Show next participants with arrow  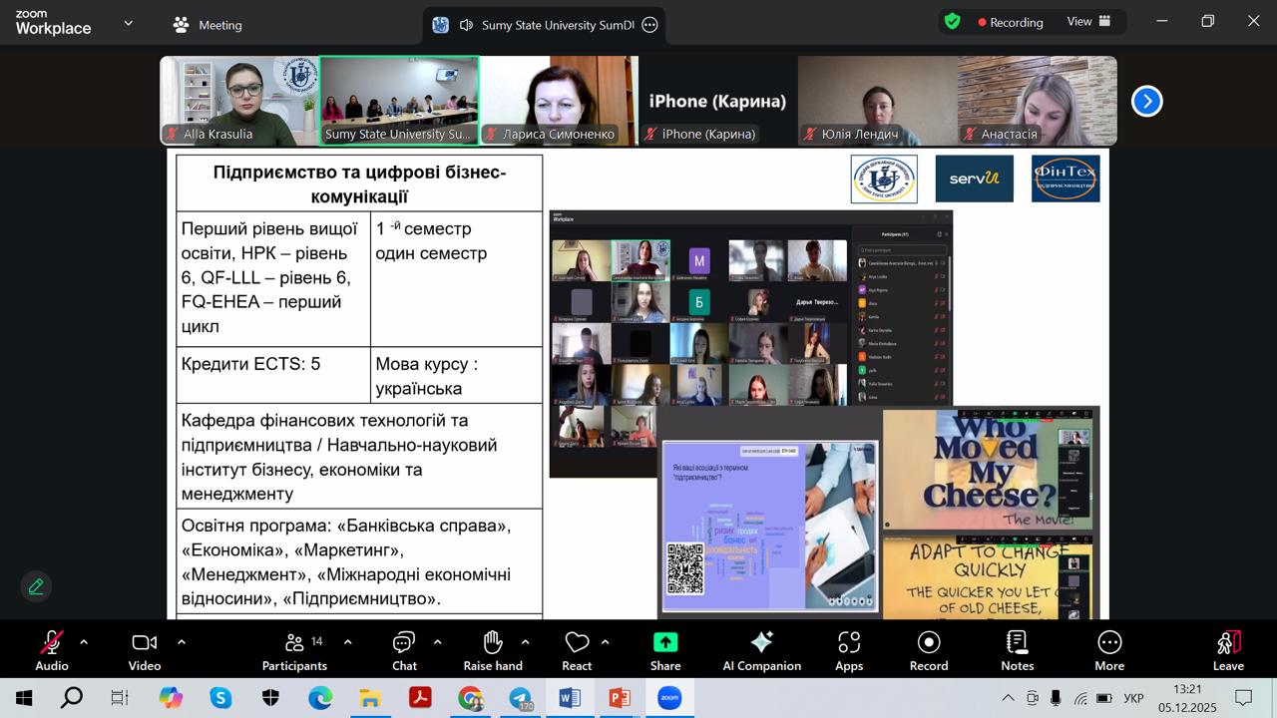coord(1146,101)
